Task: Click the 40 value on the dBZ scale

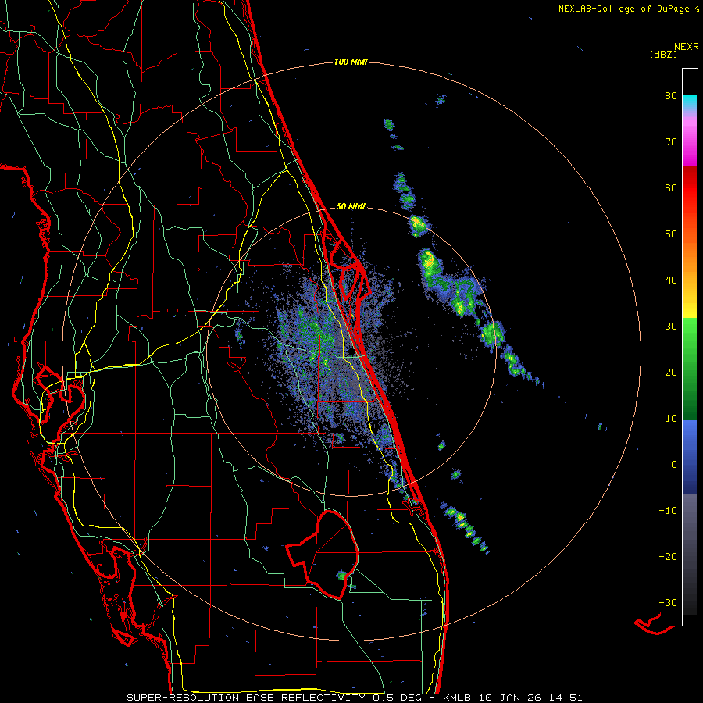Action: pyautogui.click(x=671, y=280)
